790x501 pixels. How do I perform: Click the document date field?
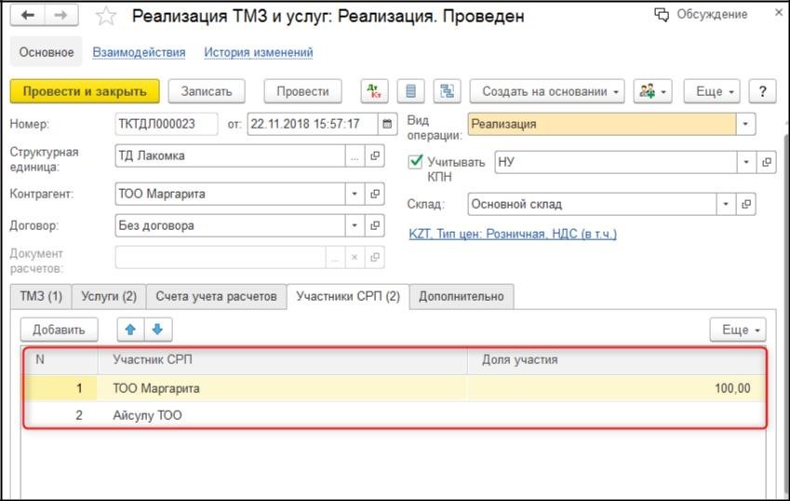click(x=313, y=124)
